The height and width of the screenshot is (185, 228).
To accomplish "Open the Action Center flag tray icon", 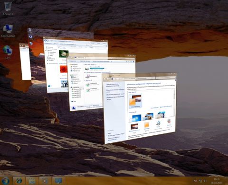I will point(195,181).
